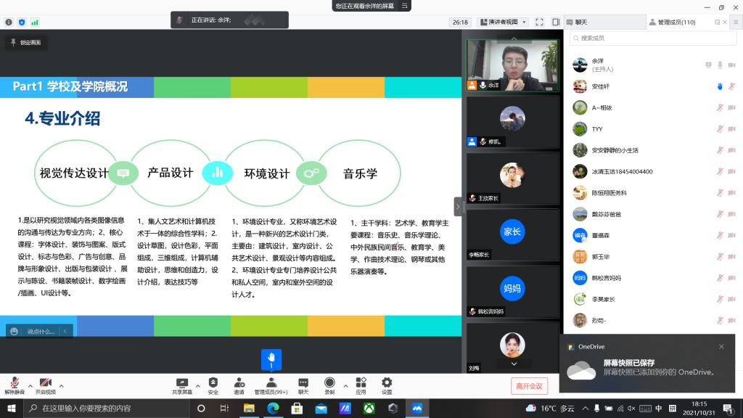Close the OneDrive notification
Viewport: 743px width, 418px height.
(721, 347)
